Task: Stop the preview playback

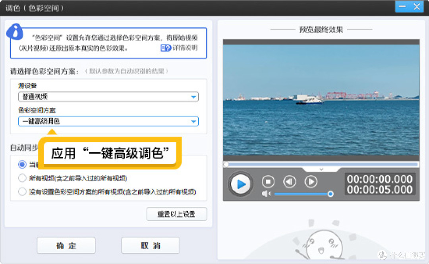Action: [268, 182]
